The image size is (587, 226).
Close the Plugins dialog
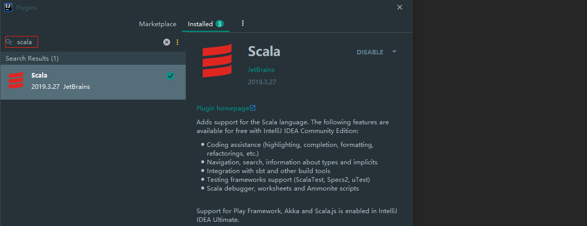pyautogui.click(x=400, y=8)
